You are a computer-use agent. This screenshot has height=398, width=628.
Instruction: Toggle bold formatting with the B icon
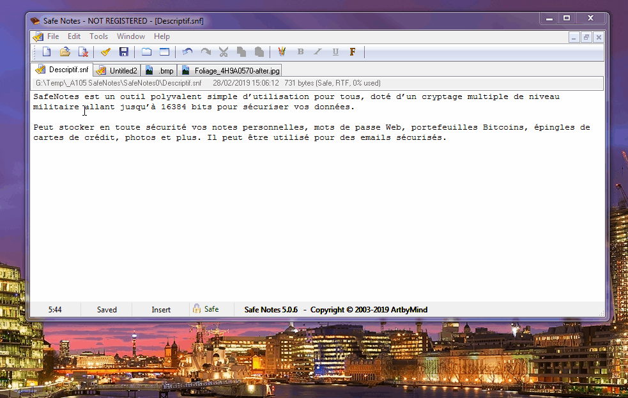[x=300, y=52]
